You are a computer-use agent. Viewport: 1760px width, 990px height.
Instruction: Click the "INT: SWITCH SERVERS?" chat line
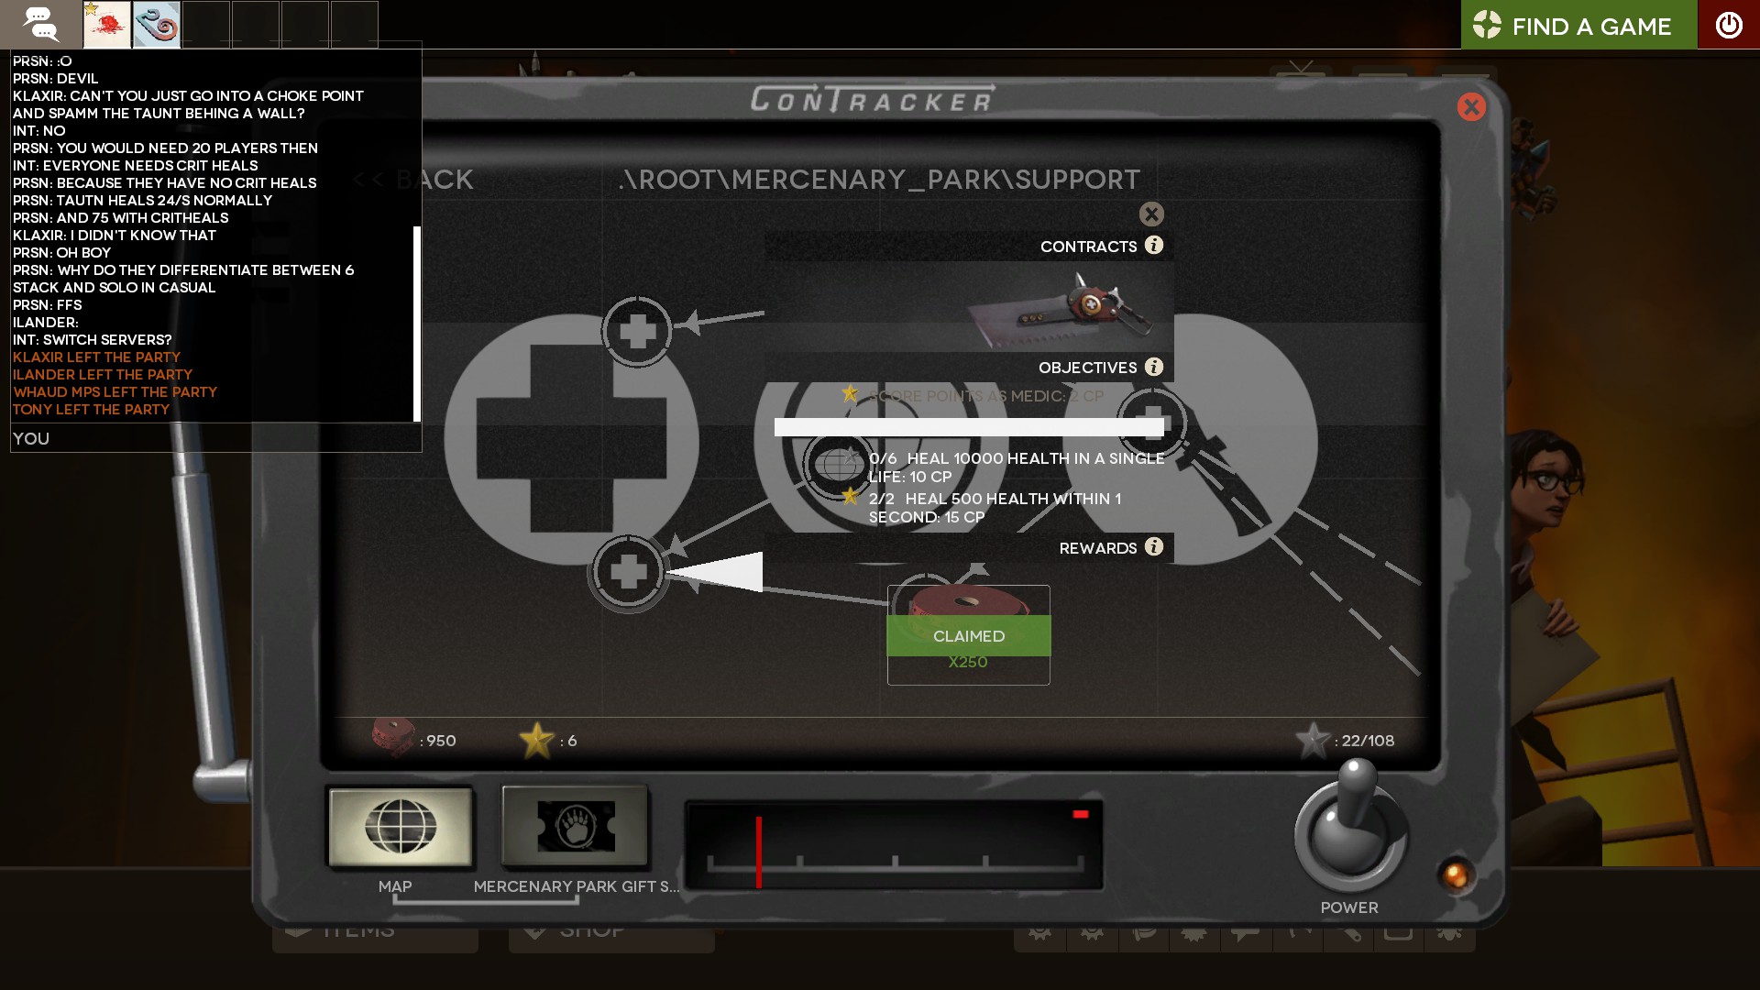coord(92,340)
